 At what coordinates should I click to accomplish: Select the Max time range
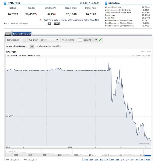[148, 160]
